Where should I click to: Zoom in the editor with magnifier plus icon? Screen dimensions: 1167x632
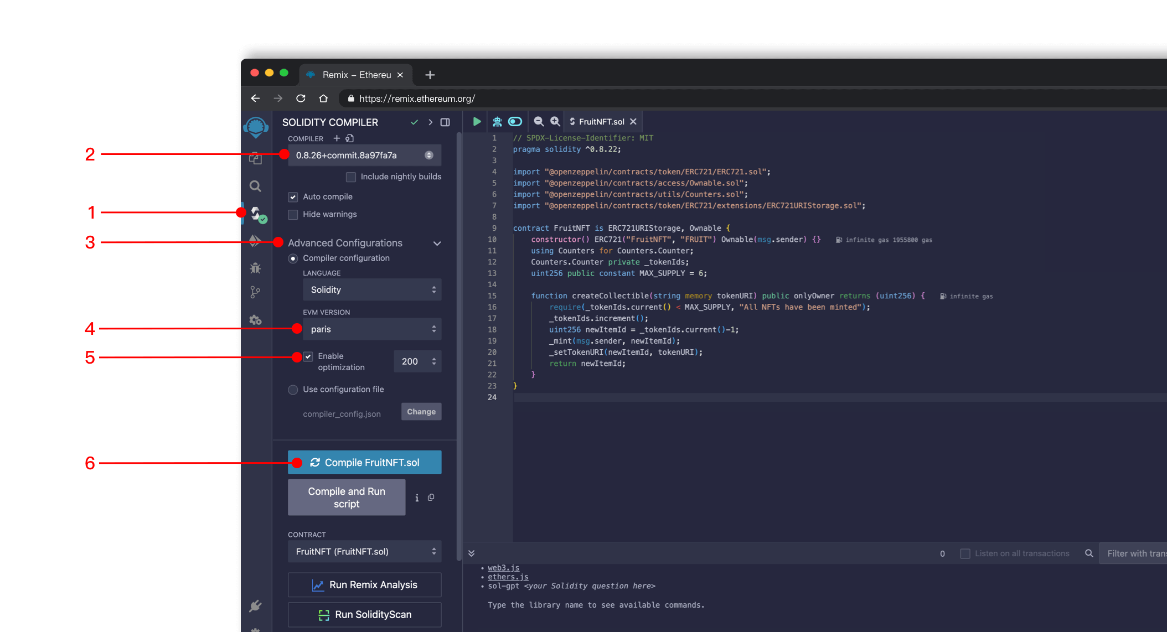click(555, 121)
